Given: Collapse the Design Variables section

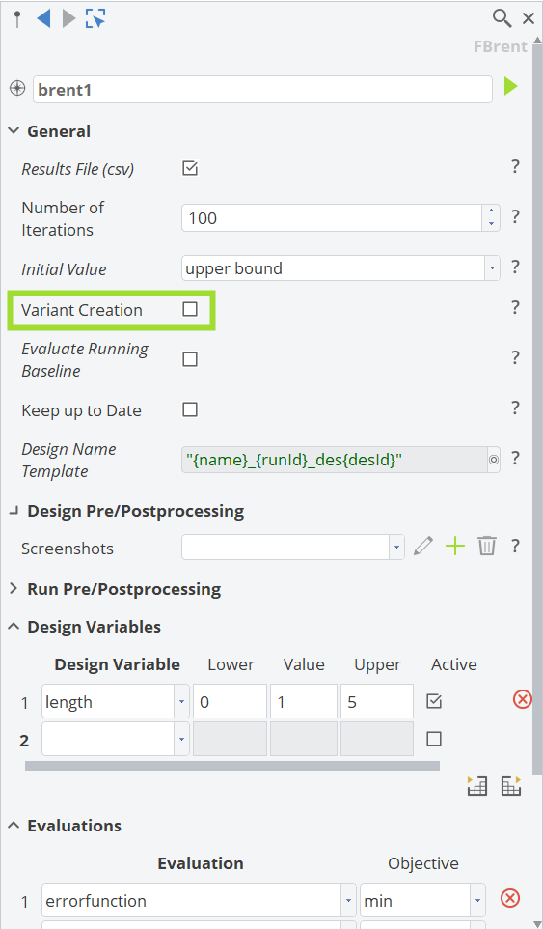Looking at the screenshot, I should click(x=85, y=627).
